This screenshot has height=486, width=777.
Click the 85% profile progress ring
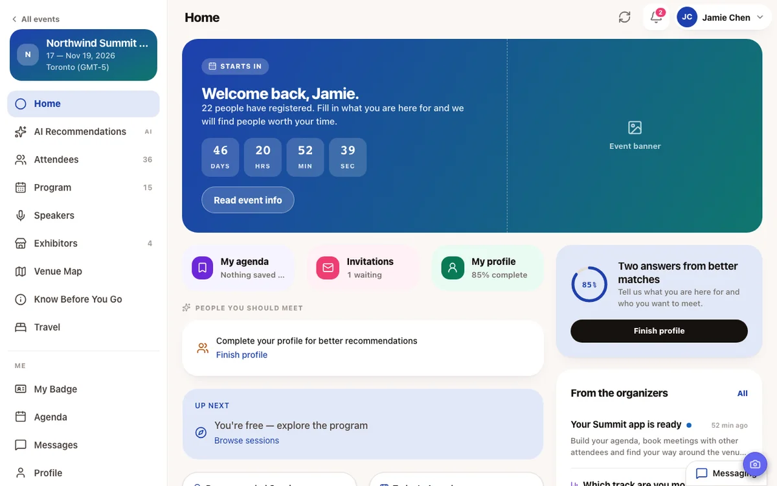tap(589, 284)
